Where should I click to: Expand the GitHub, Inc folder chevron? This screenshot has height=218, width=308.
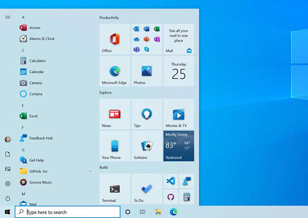[90, 171]
